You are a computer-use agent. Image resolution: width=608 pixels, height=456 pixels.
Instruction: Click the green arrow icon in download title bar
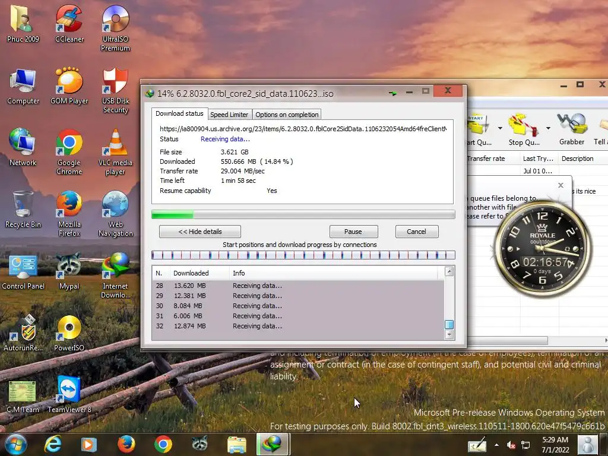(393, 93)
